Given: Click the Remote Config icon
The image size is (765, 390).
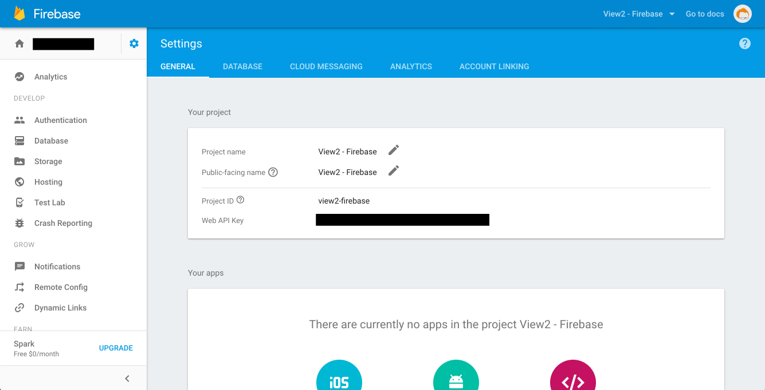Looking at the screenshot, I should tap(19, 287).
